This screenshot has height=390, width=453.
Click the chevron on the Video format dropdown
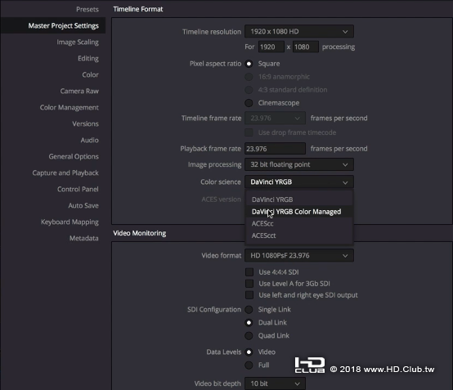pyautogui.click(x=345, y=256)
